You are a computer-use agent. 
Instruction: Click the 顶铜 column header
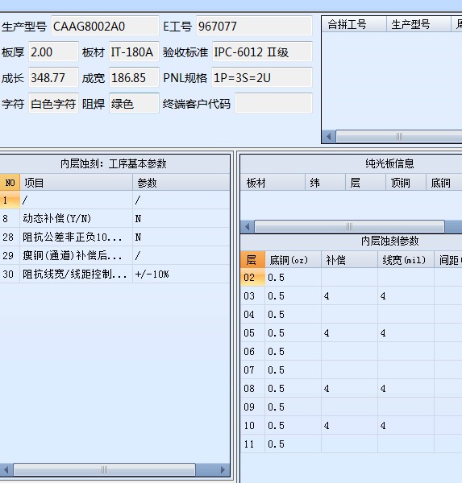pyautogui.click(x=406, y=183)
